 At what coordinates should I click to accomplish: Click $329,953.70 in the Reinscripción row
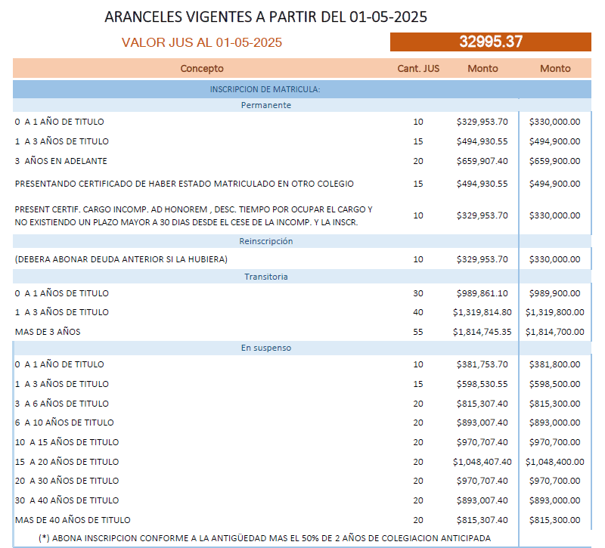click(x=482, y=259)
